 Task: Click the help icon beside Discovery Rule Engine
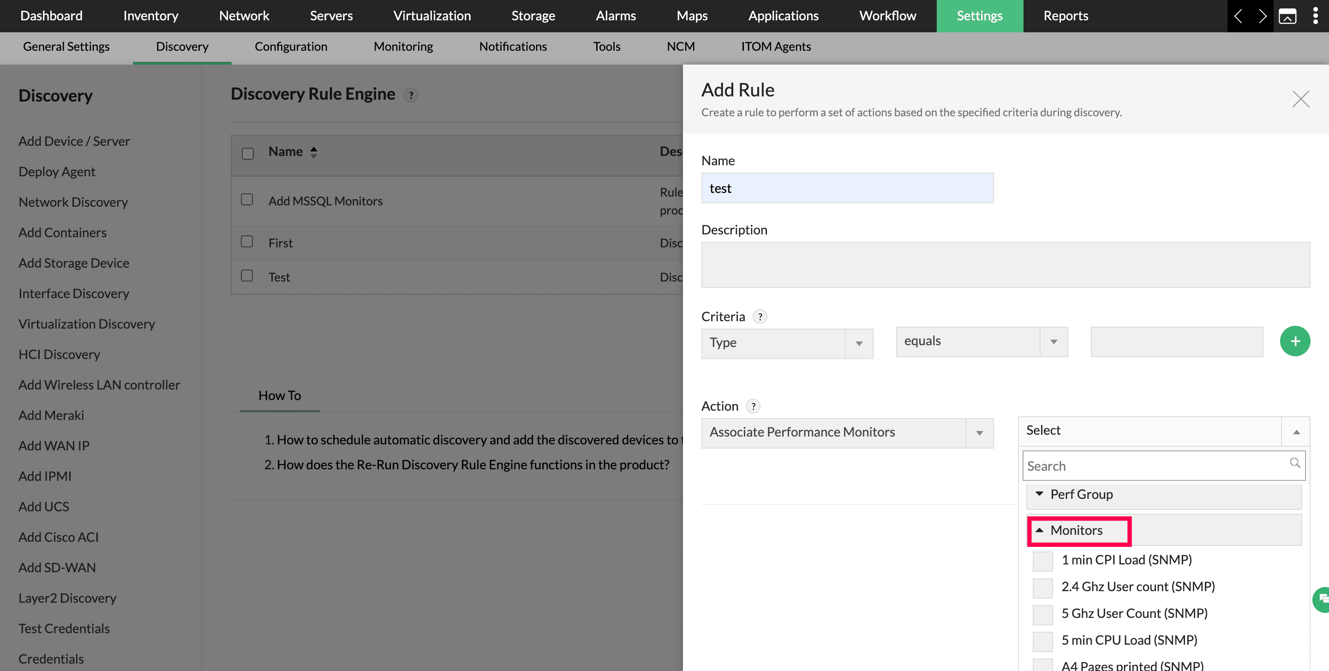click(x=411, y=95)
